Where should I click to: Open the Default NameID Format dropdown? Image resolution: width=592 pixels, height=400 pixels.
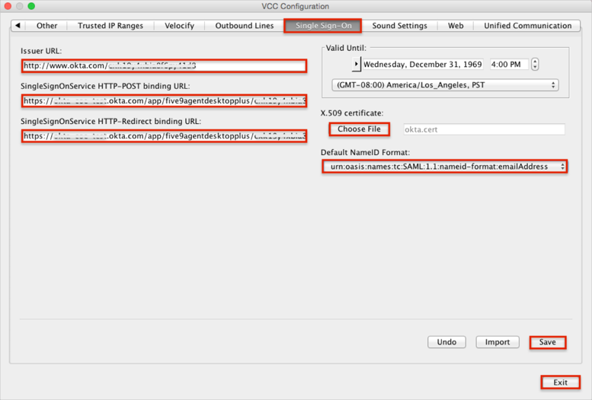[x=445, y=167]
